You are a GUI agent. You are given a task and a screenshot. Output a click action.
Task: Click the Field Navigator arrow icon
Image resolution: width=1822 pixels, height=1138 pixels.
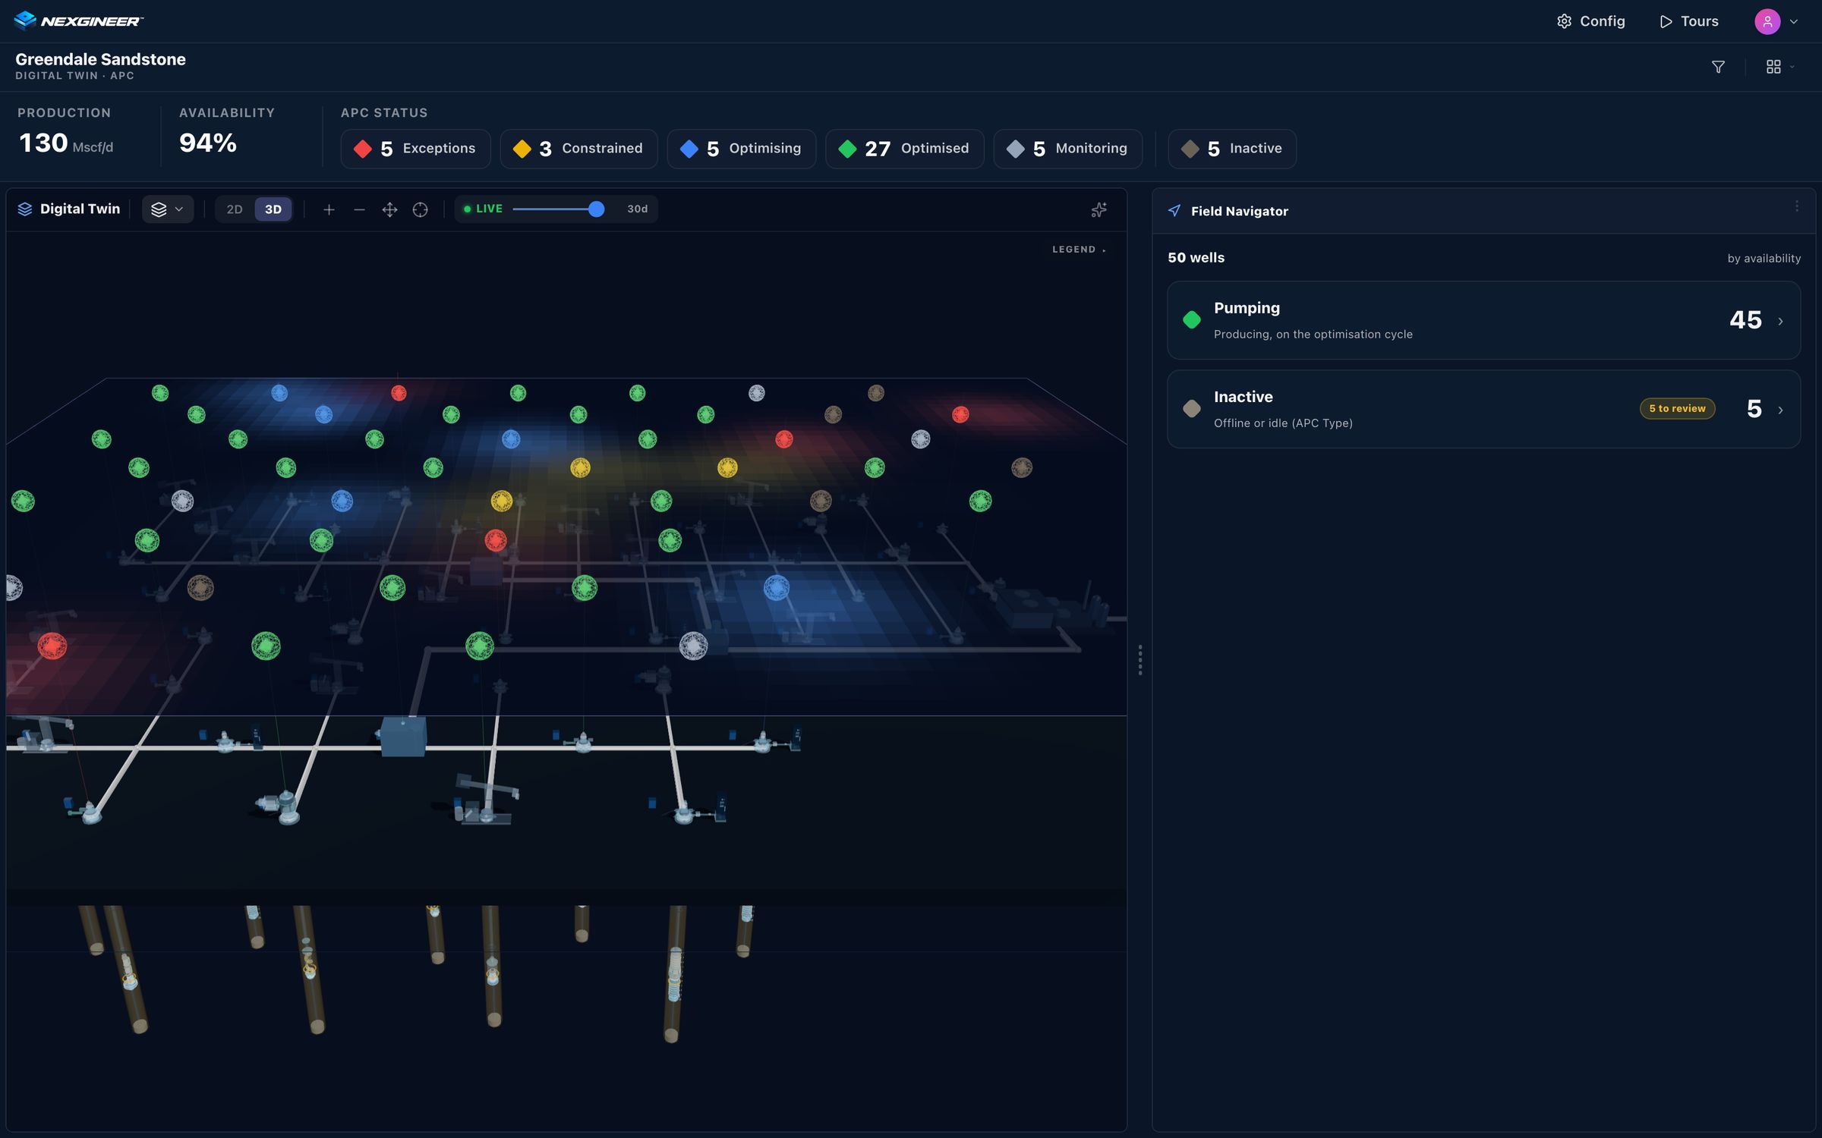point(1174,211)
